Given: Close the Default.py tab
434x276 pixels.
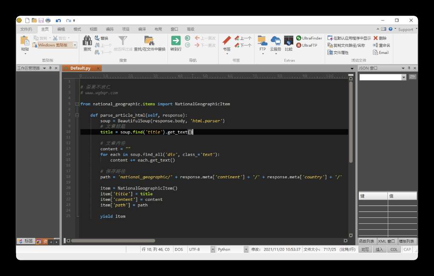Looking at the screenshot, I should 98,68.
